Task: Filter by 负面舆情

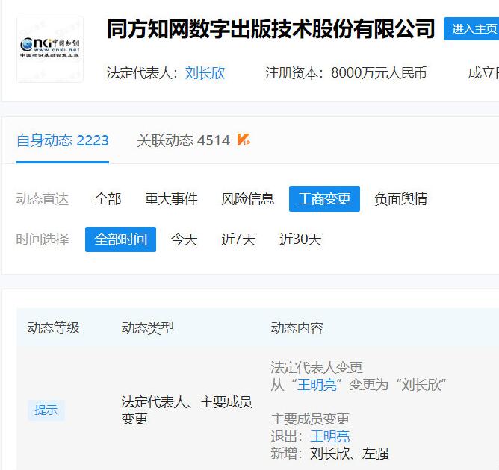Action: click(400, 199)
